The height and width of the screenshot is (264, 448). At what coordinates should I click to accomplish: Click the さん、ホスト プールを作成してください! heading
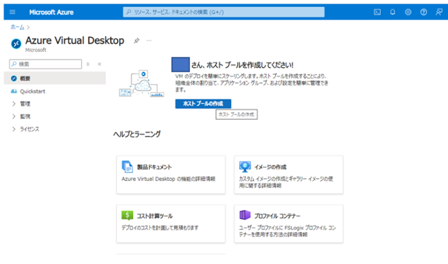click(242, 65)
